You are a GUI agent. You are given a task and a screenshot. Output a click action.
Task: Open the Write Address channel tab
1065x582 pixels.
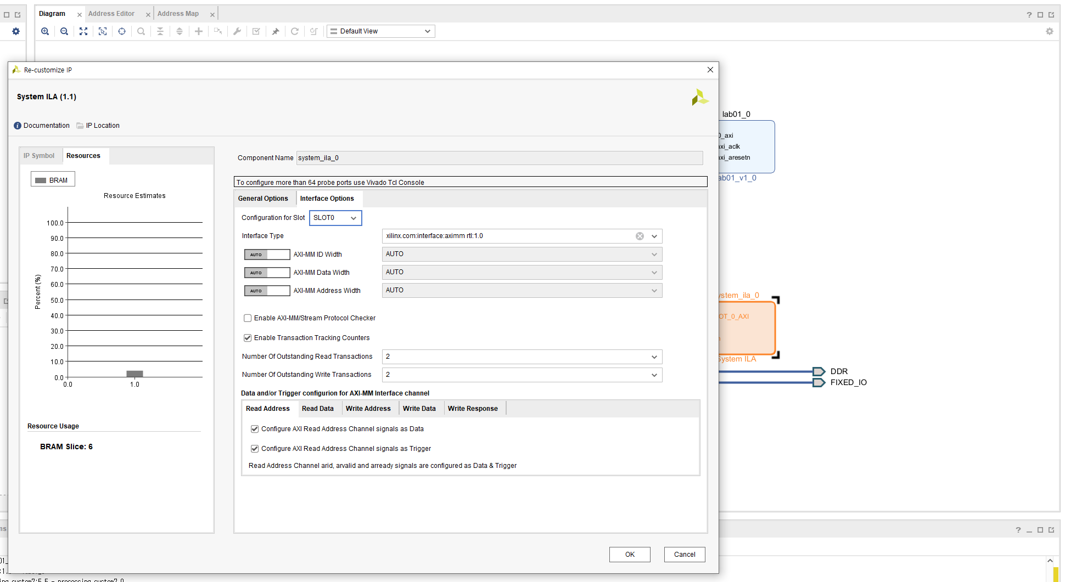pos(368,409)
